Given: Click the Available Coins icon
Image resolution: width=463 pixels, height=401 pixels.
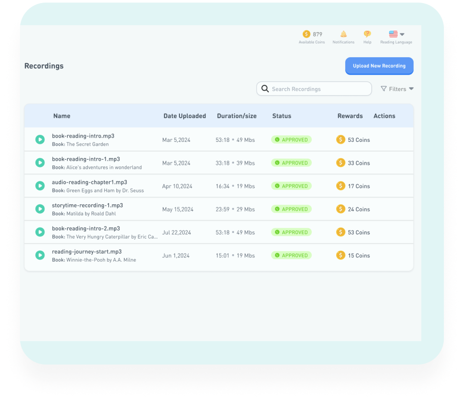Looking at the screenshot, I should click(x=307, y=34).
